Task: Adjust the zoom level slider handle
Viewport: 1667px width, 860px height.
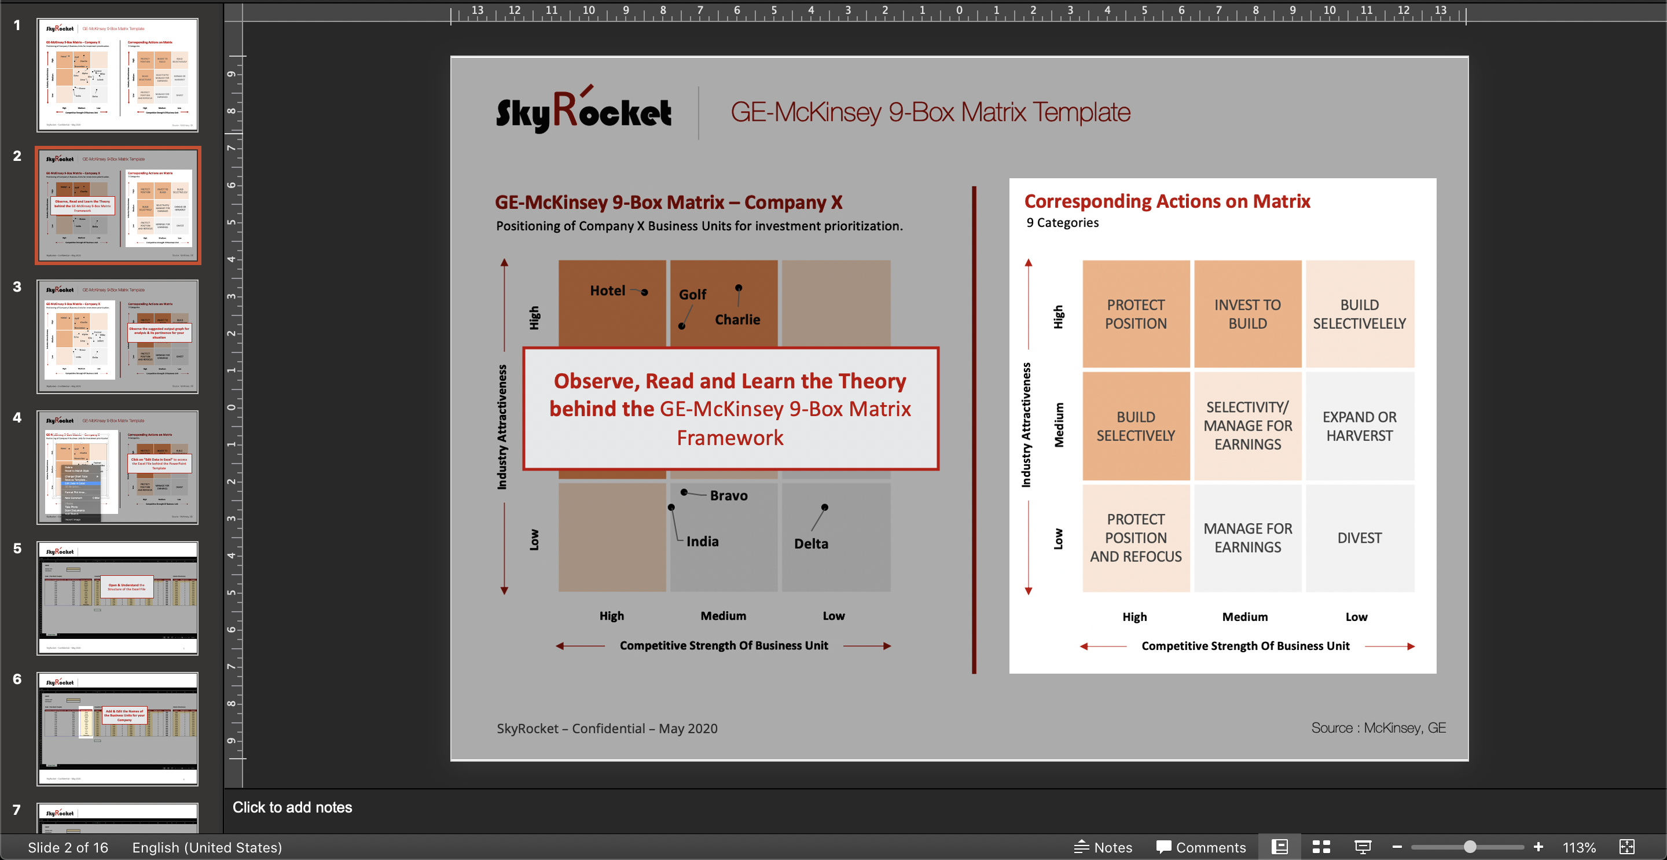Action: click(1470, 847)
